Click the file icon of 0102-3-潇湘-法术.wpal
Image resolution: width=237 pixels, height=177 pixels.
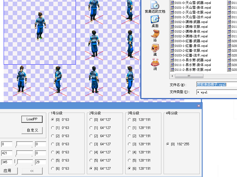coord(172,36)
